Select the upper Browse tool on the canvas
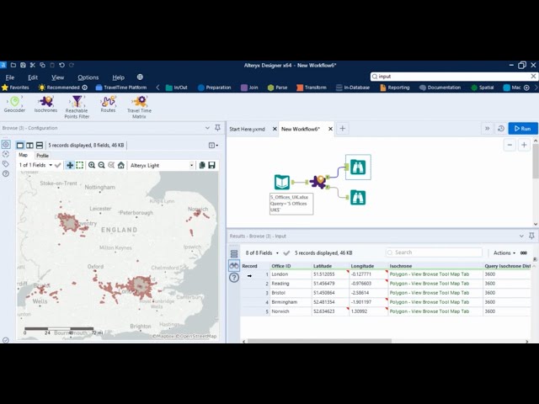539x404 pixels. click(x=358, y=167)
